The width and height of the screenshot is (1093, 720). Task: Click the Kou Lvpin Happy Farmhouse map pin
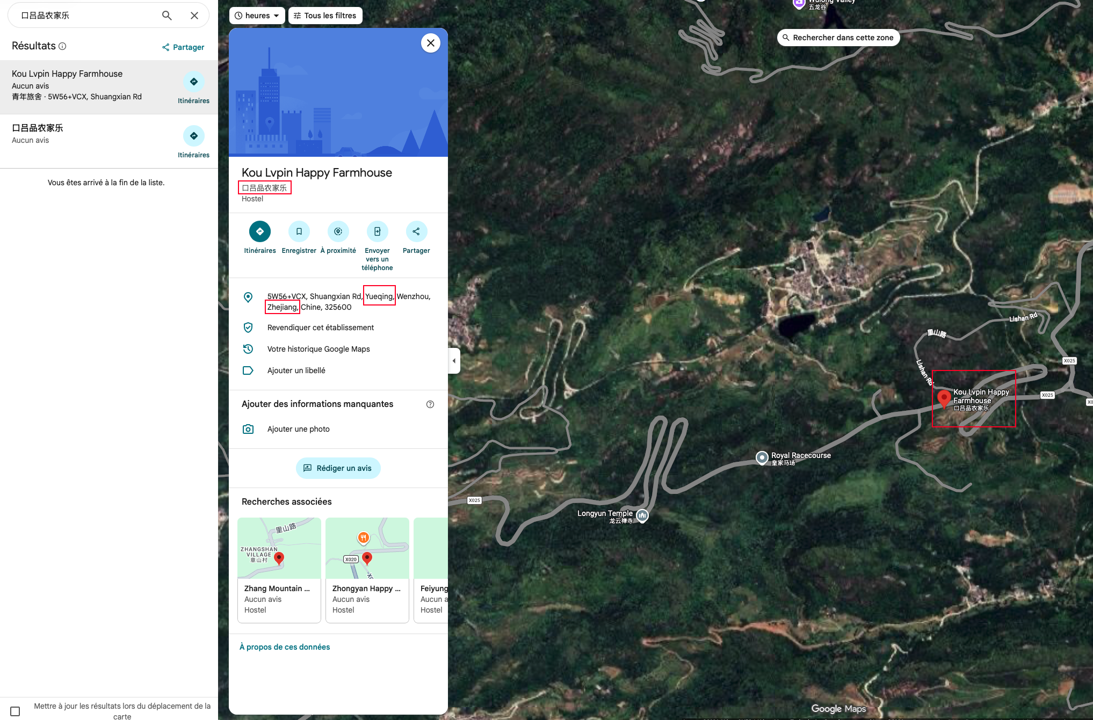944,399
